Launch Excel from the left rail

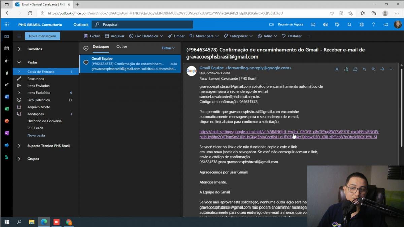pyautogui.click(x=6, y=109)
